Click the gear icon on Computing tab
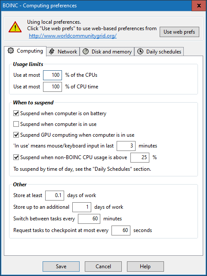 click(x=10, y=50)
